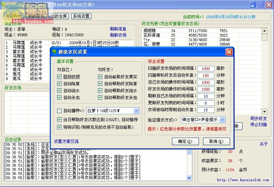Open the kaixinclub.com website link
The height and width of the screenshot is (187, 274).
pyautogui.click(x=243, y=180)
